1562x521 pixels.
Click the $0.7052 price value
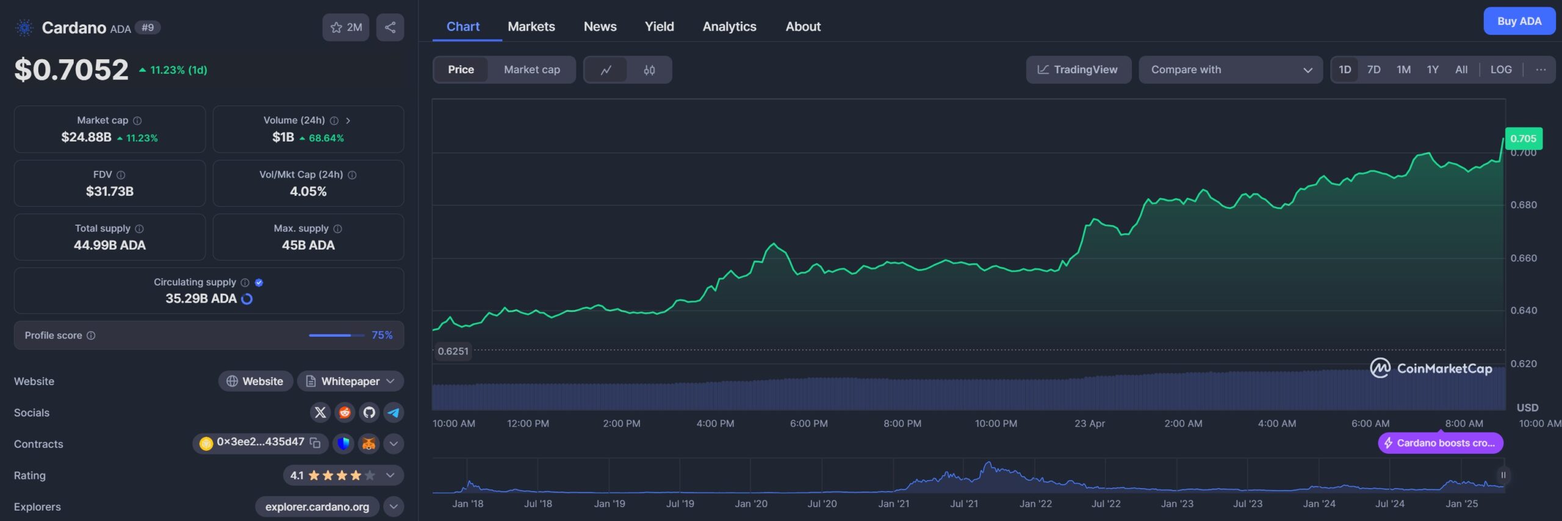coord(71,70)
